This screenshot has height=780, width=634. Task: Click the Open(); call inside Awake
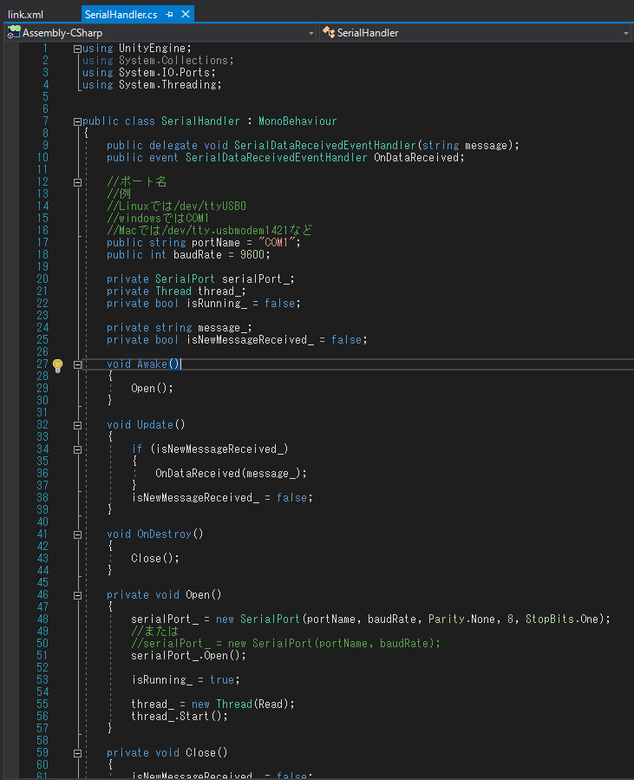(x=152, y=388)
